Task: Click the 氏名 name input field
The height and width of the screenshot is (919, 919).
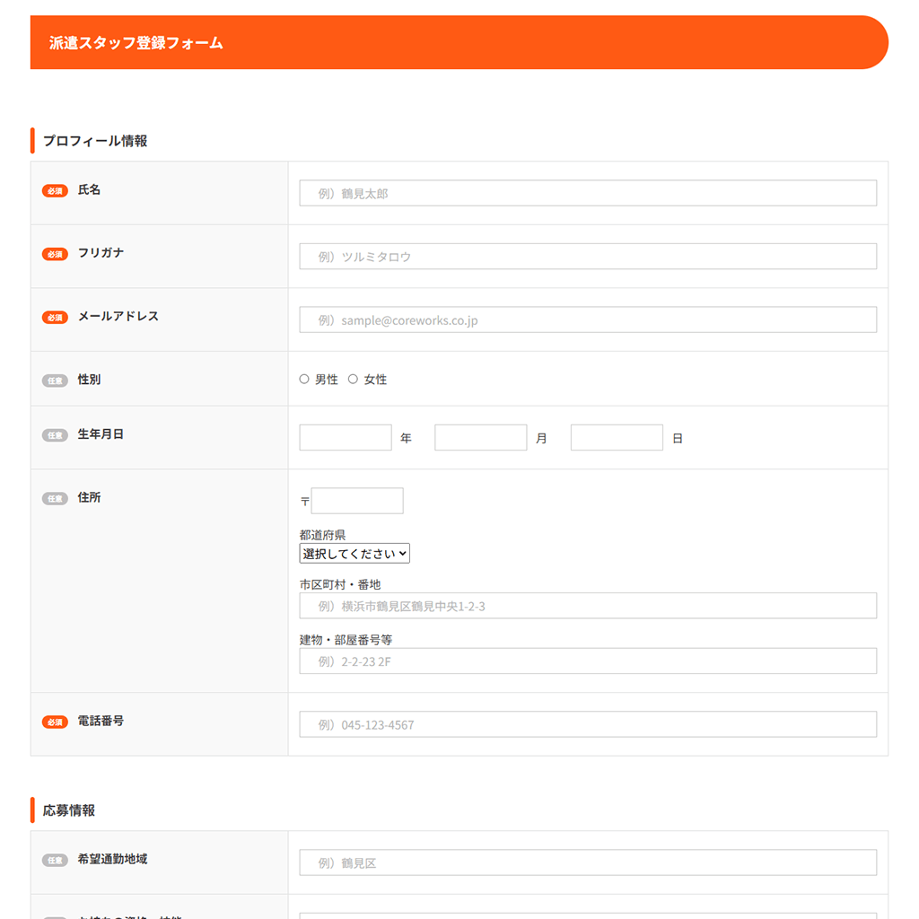Action: pos(588,193)
